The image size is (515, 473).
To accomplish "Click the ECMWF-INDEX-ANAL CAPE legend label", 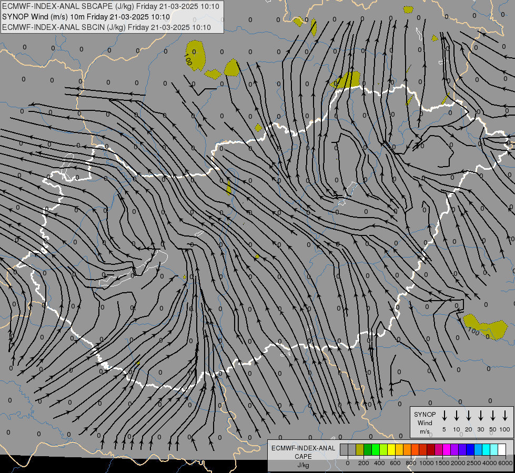I will (x=303, y=452).
